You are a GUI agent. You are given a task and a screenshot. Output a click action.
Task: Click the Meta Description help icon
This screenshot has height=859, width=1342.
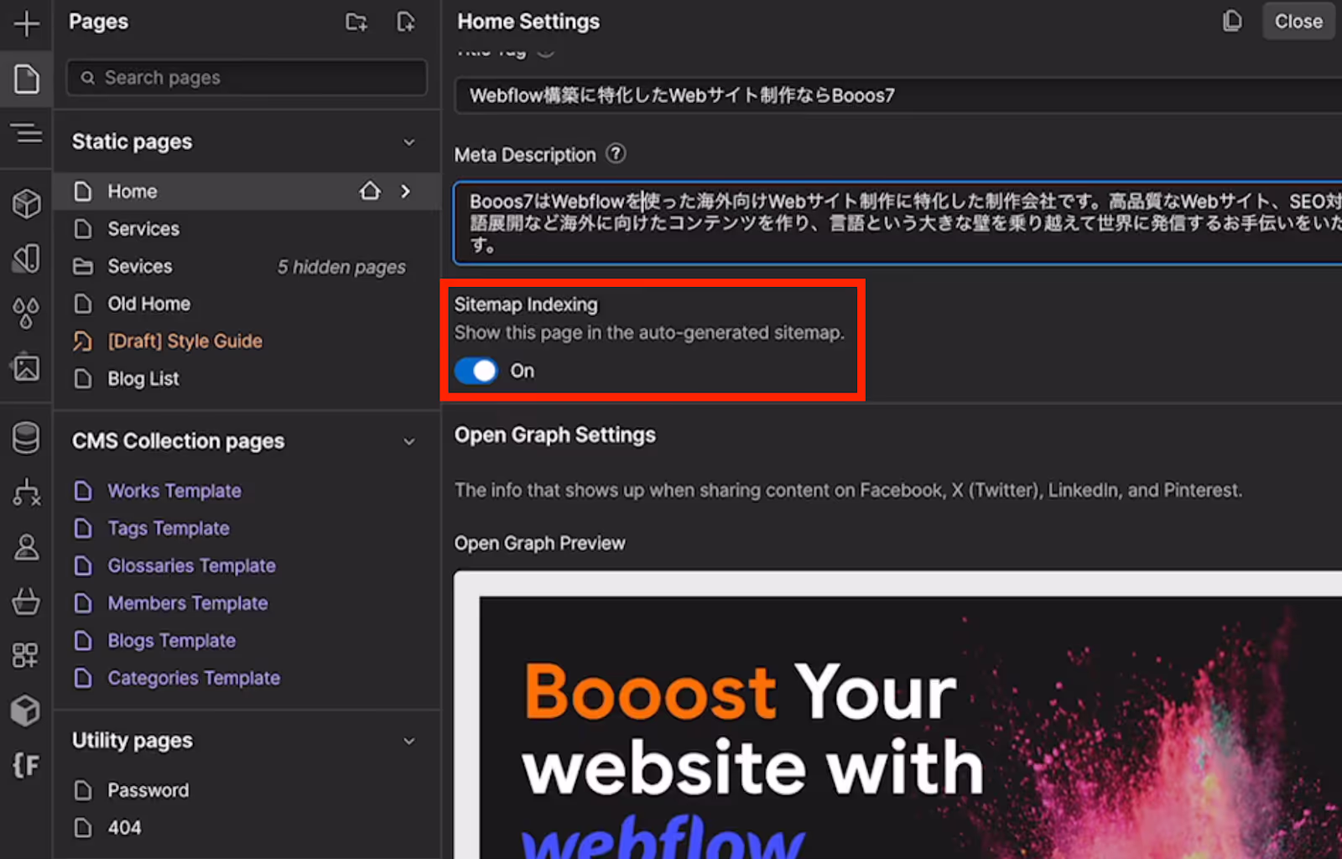tap(616, 154)
